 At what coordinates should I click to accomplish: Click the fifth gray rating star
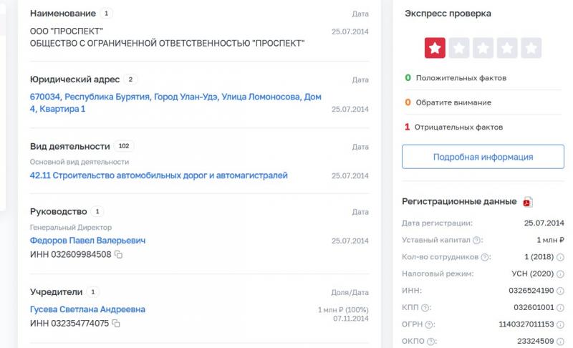tap(531, 48)
